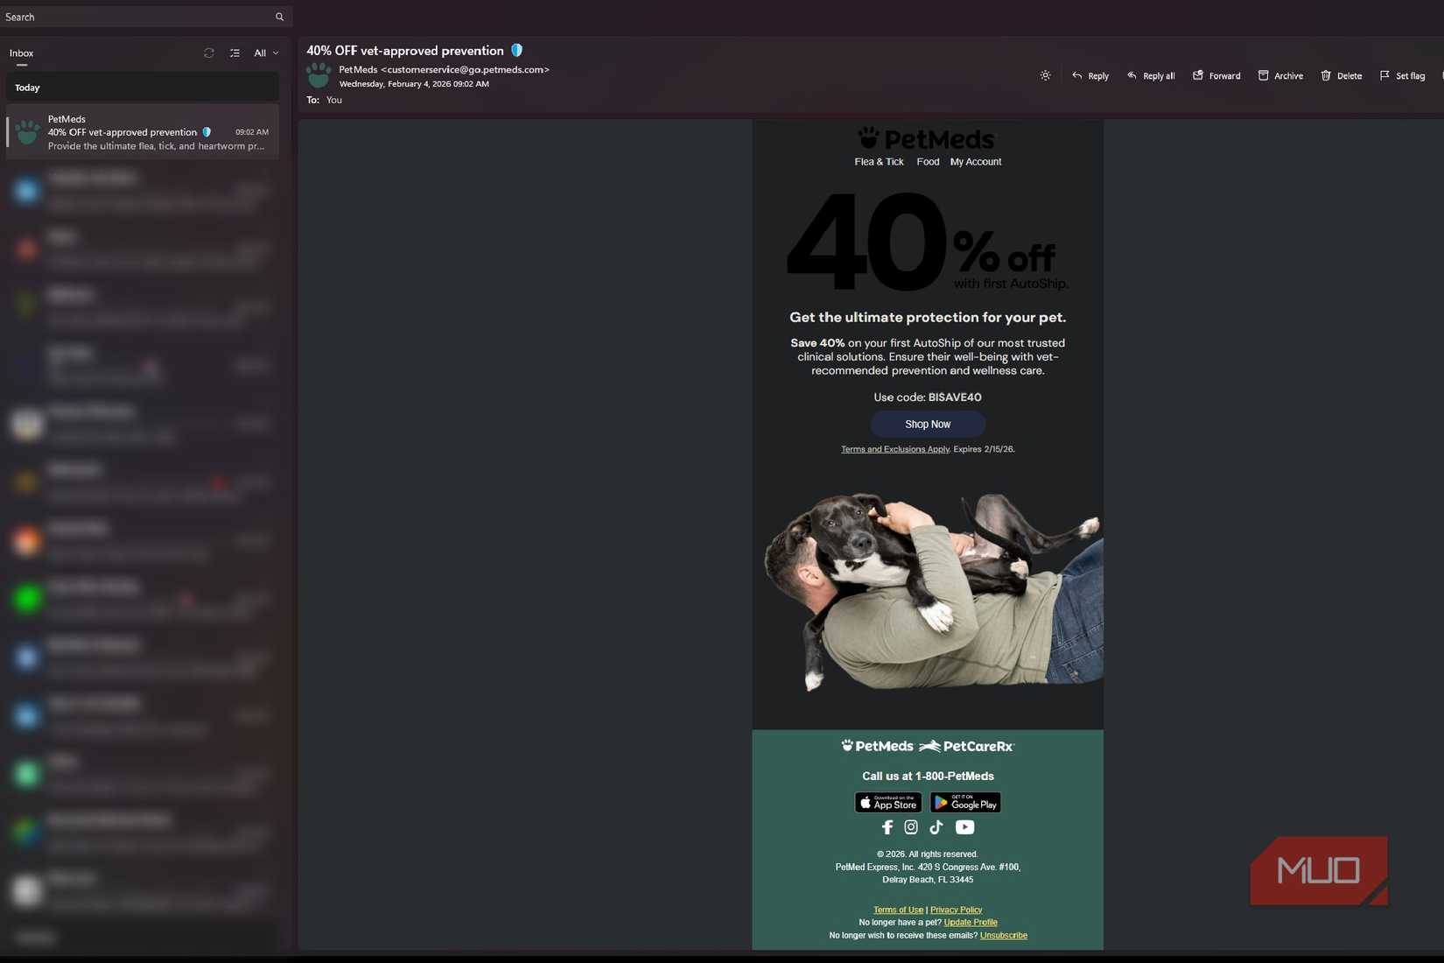The height and width of the screenshot is (963, 1444).
Task: Forward the PetMeds email
Action: coord(1216,76)
